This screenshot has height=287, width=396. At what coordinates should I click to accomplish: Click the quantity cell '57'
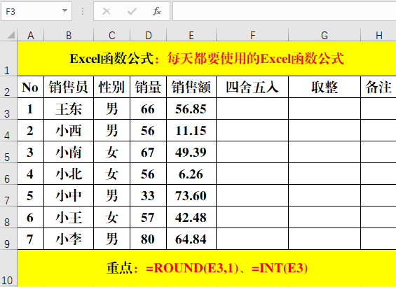[x=149, y=217]
